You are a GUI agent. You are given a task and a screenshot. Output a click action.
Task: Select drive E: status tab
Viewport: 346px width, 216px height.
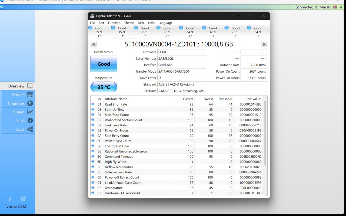145,32
